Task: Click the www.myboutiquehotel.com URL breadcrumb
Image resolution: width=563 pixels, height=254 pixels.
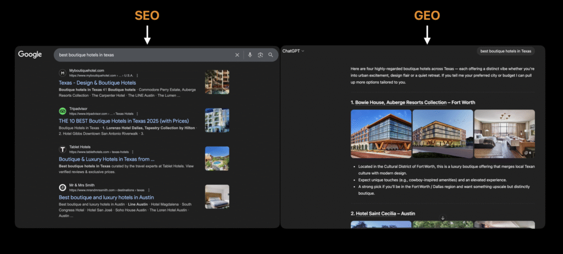Action: coord(101,76)
